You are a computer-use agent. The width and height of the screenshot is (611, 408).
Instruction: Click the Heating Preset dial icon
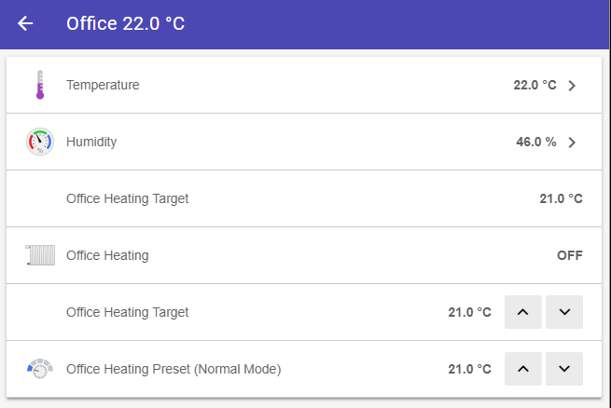(x=40, y=368)
